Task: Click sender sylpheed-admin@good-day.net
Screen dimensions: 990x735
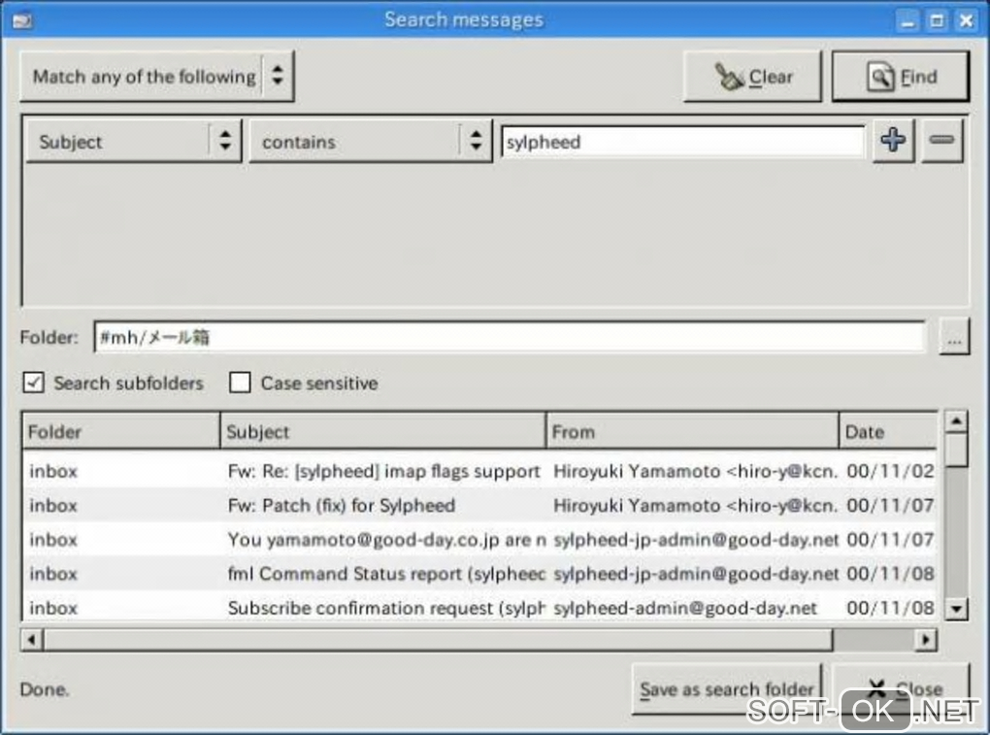Action: point(685,608)
